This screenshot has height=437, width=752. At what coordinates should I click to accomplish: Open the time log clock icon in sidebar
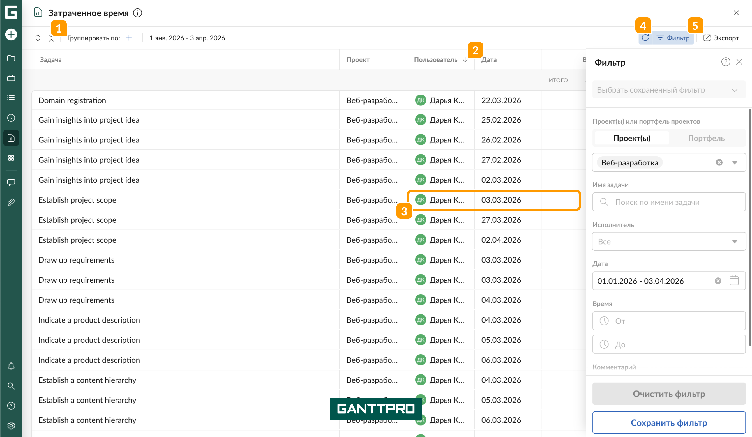click(11, 118)
